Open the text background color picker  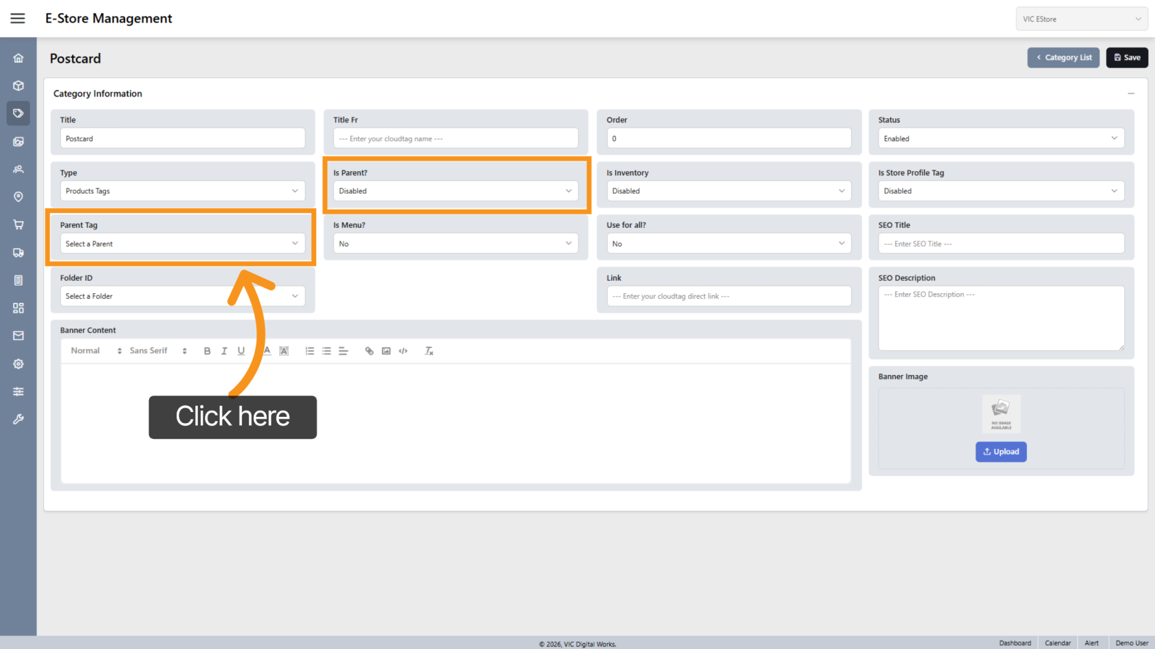(x=284, y=351)
